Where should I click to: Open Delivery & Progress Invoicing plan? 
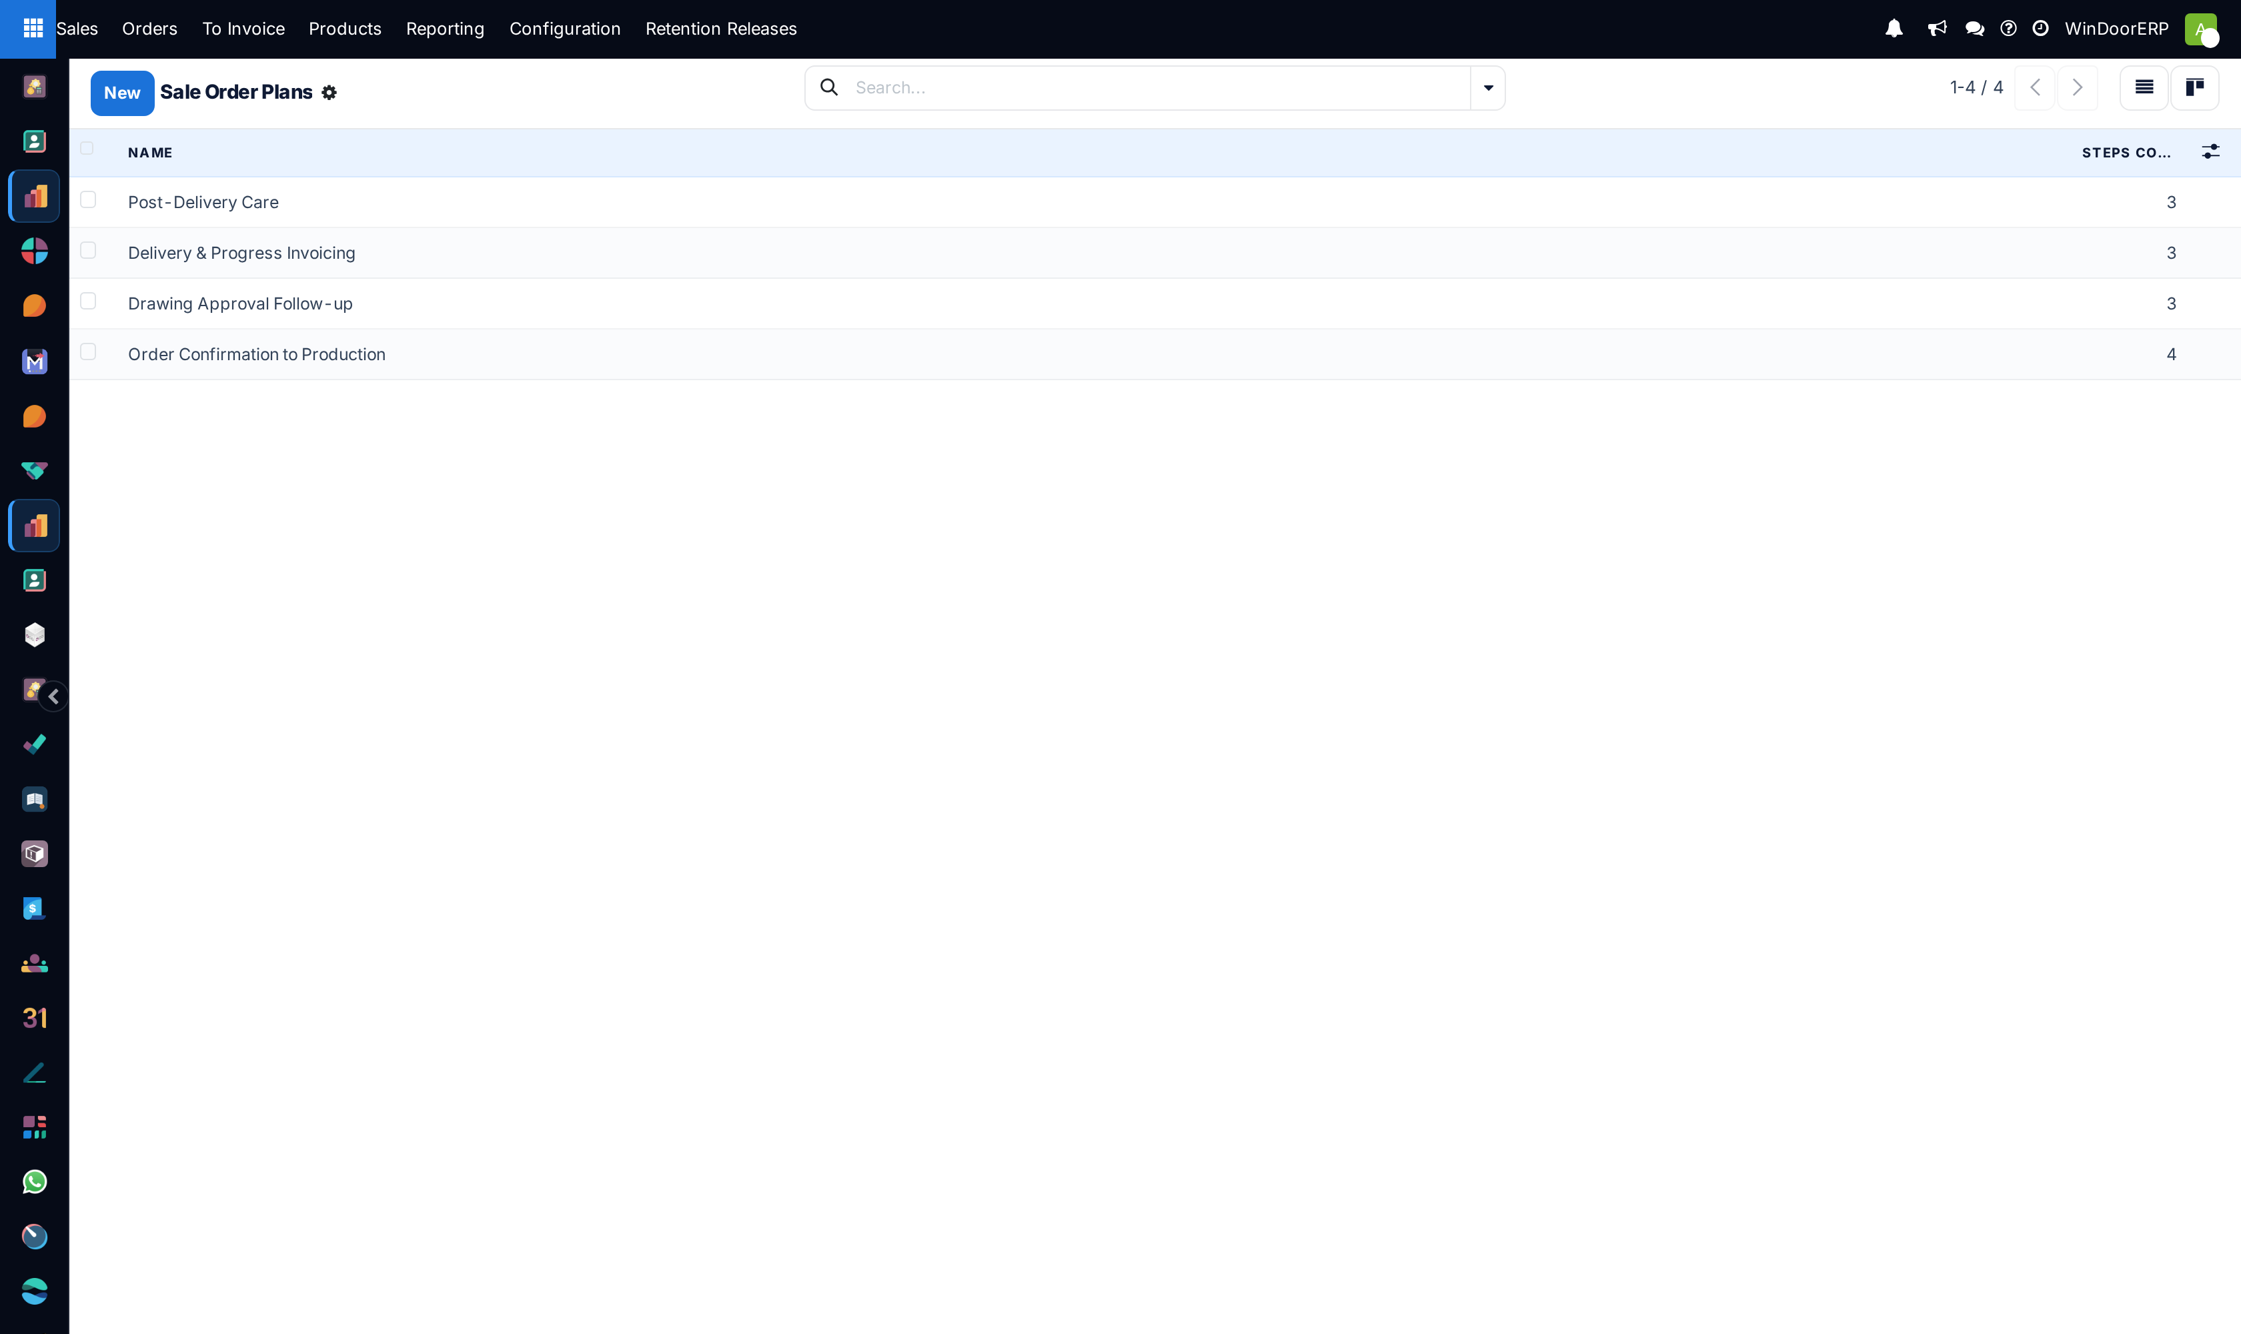click(242, 253)
